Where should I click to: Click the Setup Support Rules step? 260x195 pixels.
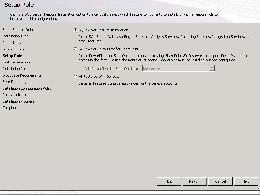(18, 30)
